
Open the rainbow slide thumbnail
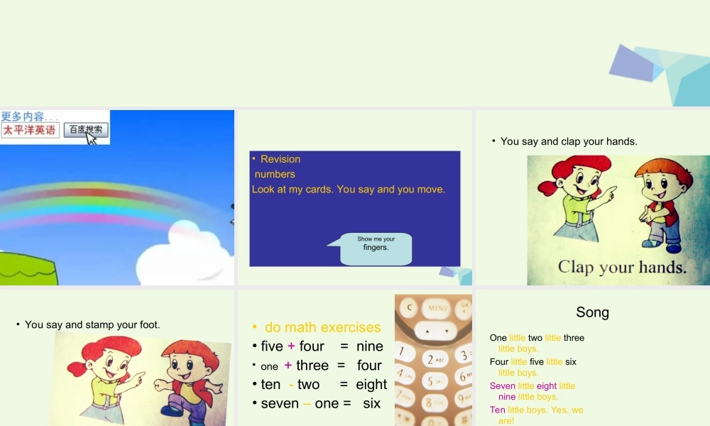point(117,197)
